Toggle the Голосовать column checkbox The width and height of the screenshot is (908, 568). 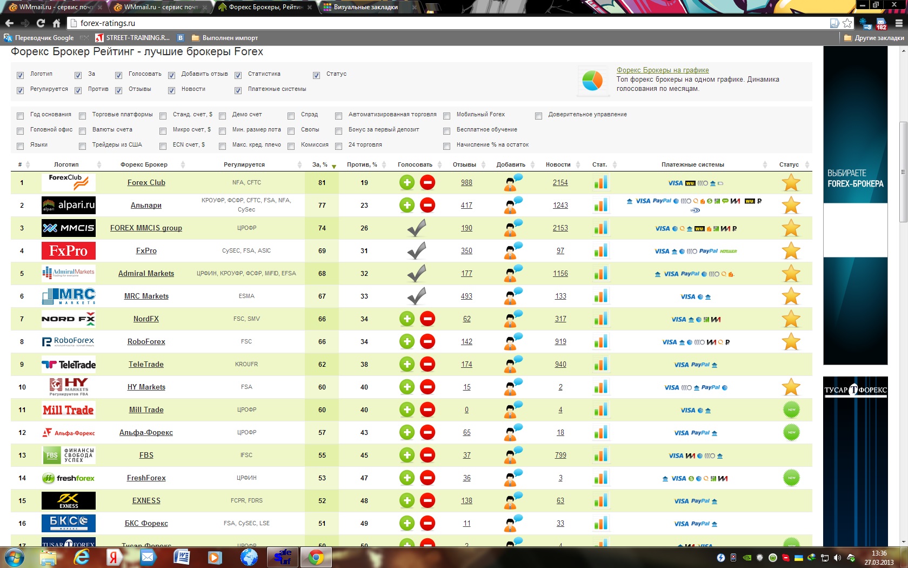118,75
